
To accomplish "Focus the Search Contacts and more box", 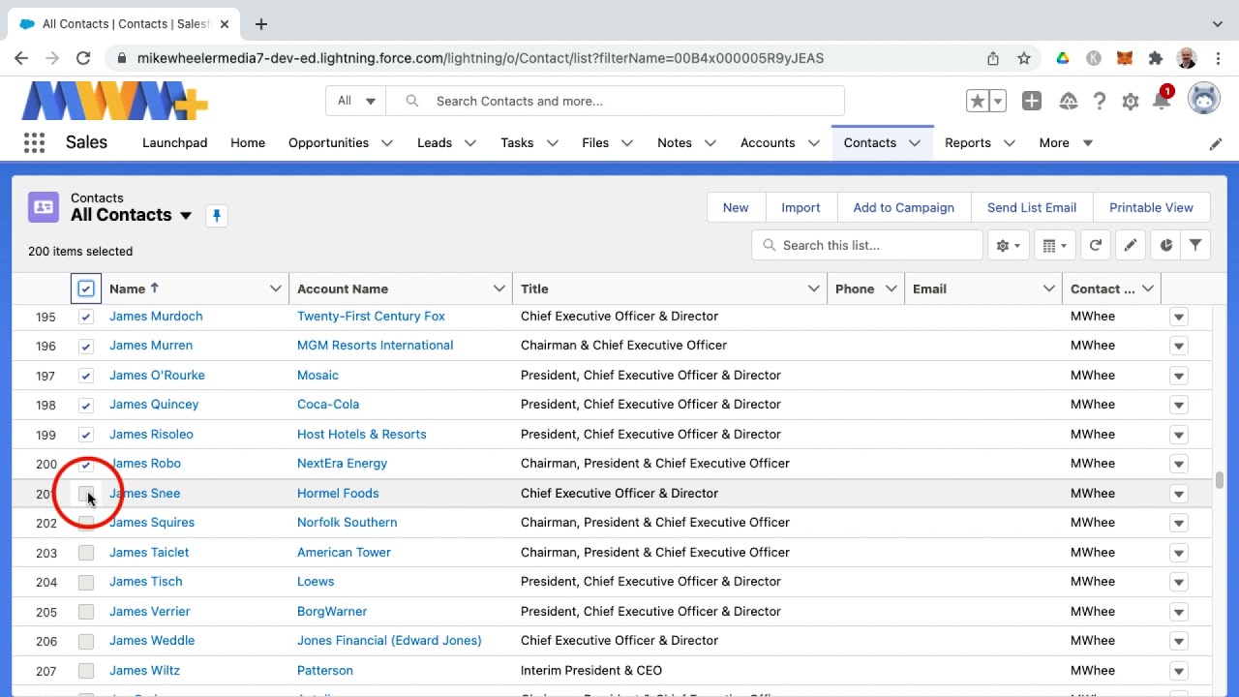I will click(615, 101).
